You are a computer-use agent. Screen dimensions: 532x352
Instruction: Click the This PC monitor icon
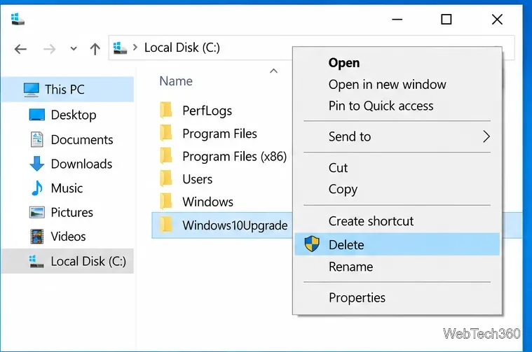(32, 90)
